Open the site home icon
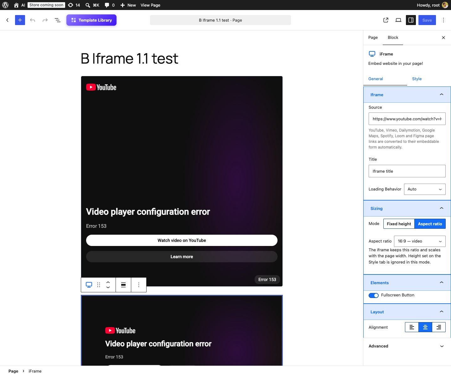 [16, 5]
